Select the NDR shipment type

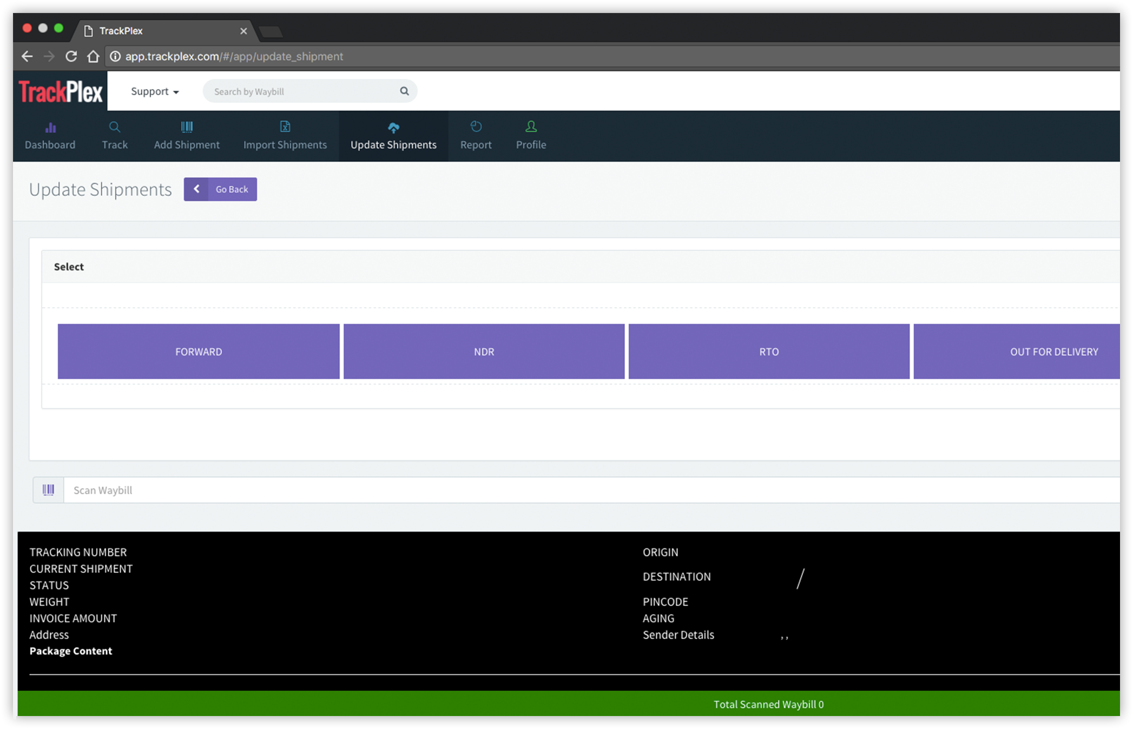tap(484, 352)
